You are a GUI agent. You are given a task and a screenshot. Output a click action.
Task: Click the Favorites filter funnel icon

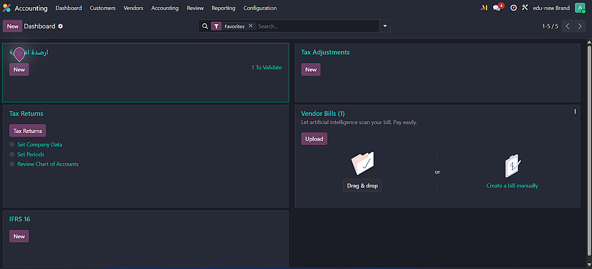click(x=216, y=27)
